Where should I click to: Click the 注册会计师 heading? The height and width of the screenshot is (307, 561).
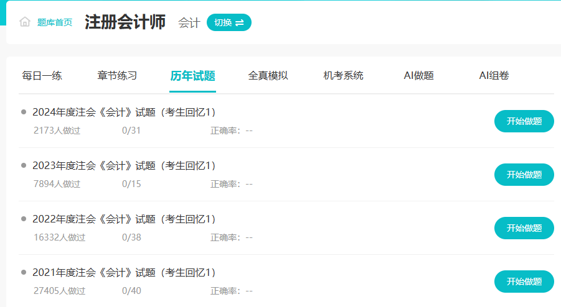click(x=125, y=22)
